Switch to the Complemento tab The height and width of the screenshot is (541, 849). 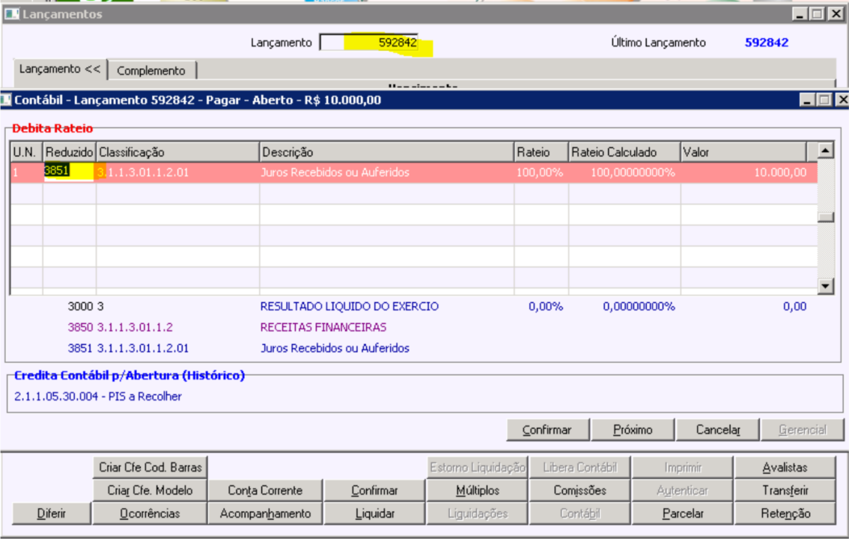[x=151, y=71]
